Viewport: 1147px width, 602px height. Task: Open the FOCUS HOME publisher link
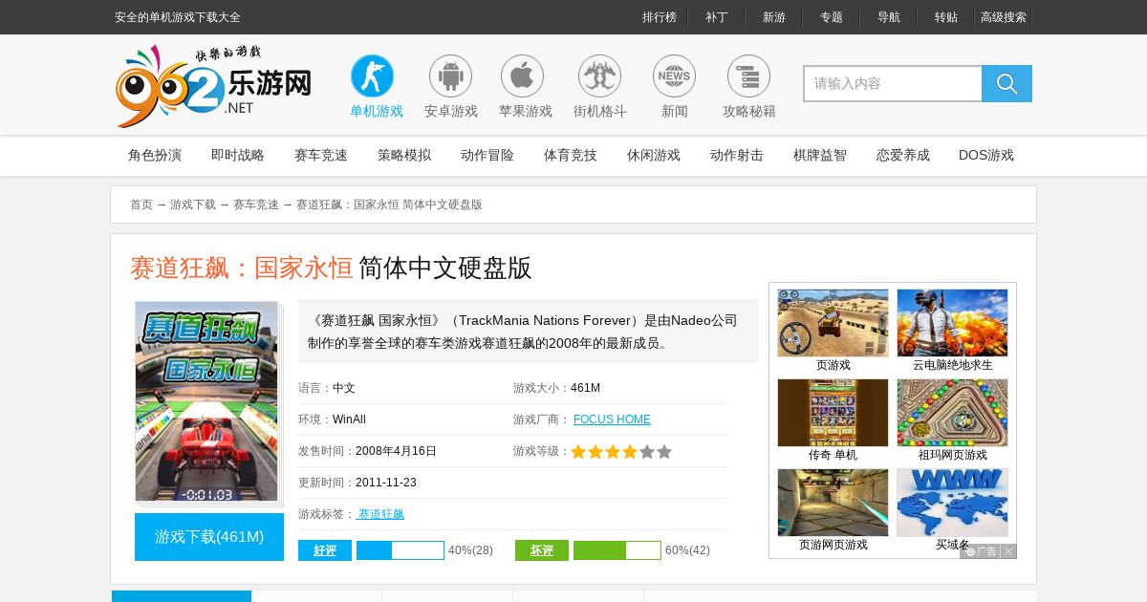point(612,419)
